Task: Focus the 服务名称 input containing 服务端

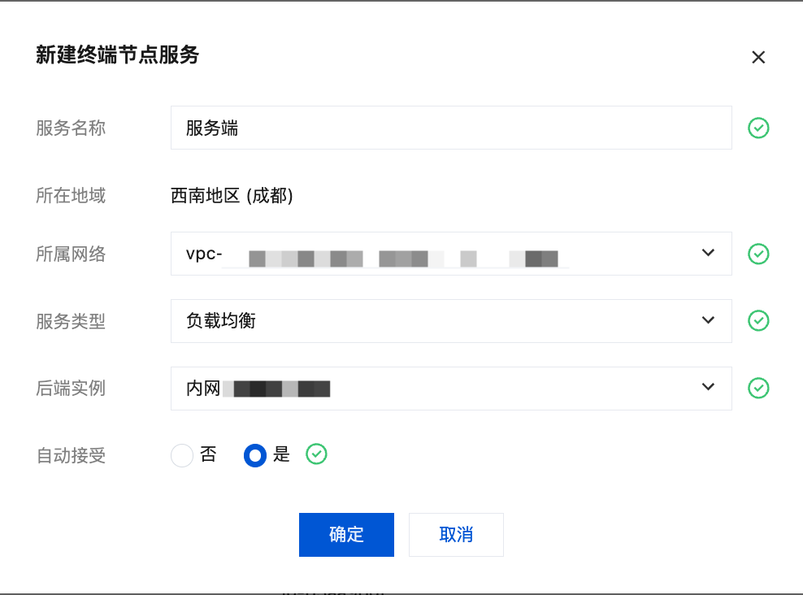Action: pyautogui.click(x=451, y=128)
